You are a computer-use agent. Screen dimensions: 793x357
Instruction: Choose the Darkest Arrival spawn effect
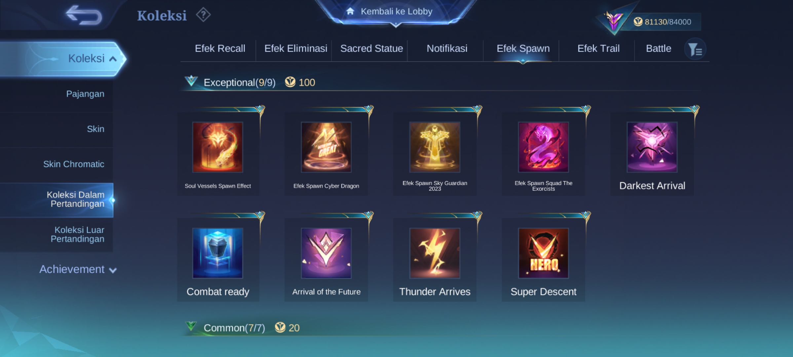tap(652, 147)
